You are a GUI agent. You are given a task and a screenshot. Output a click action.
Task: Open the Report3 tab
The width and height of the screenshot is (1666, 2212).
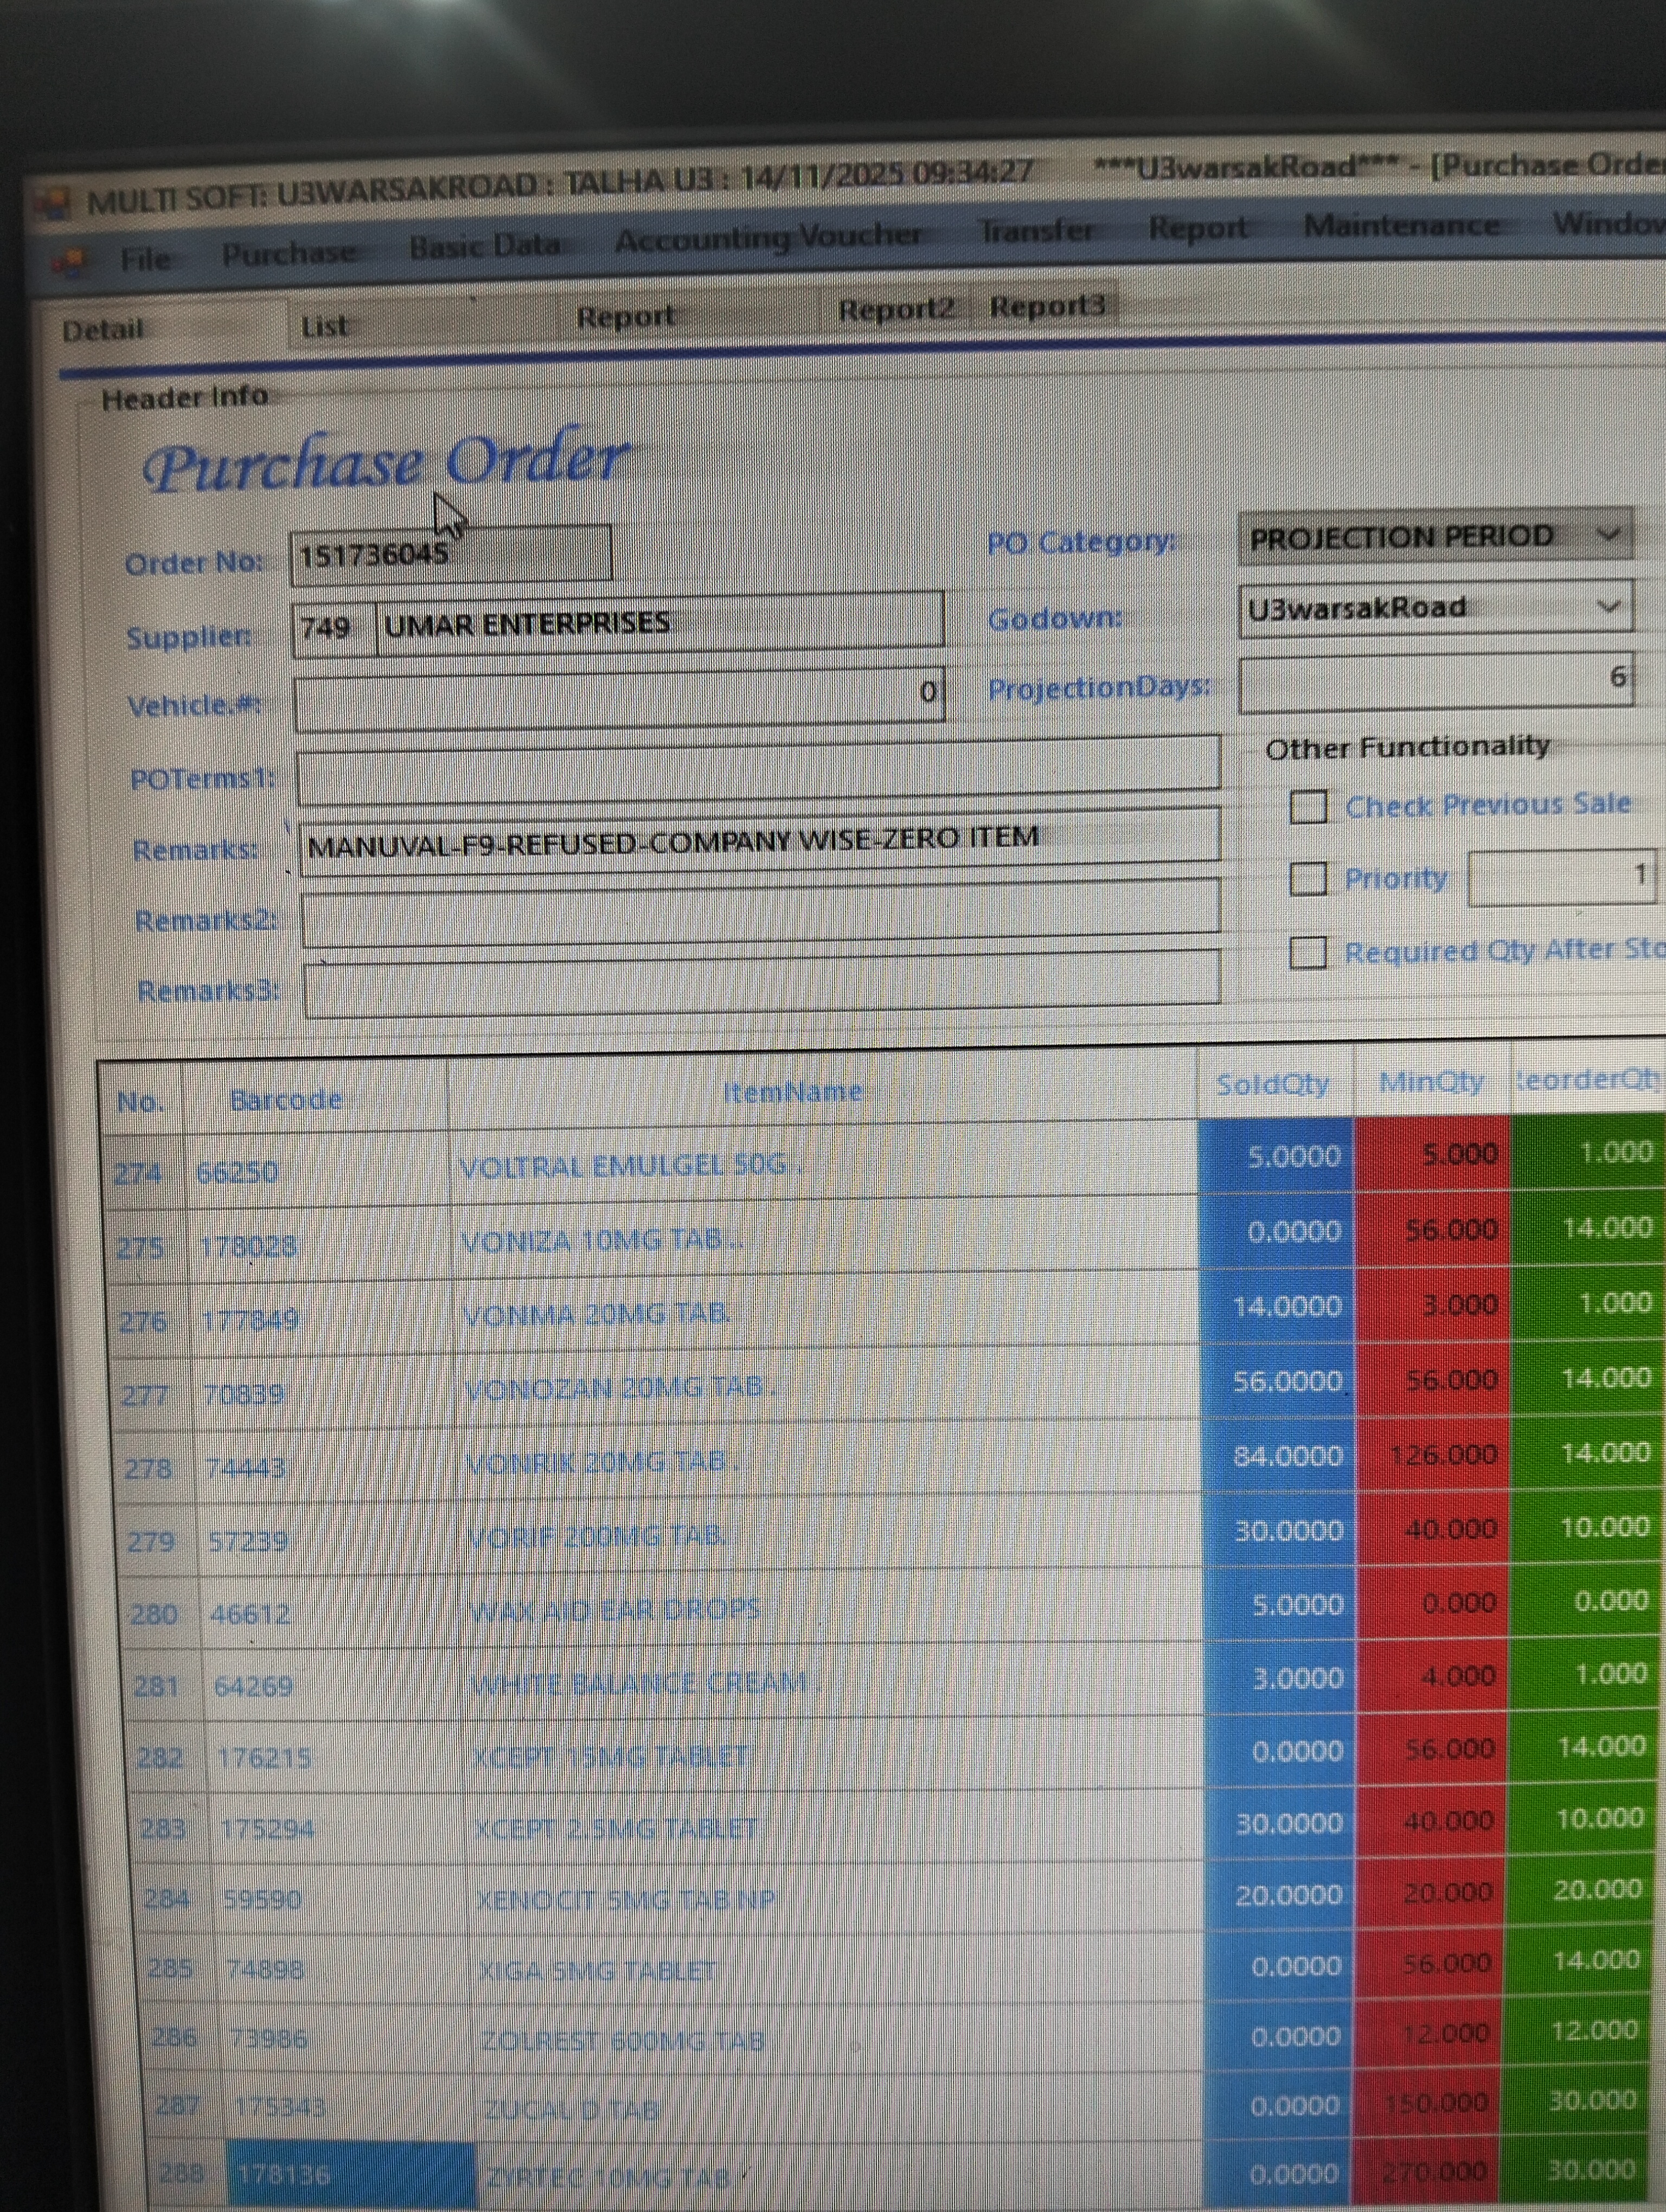(1046, 306)
